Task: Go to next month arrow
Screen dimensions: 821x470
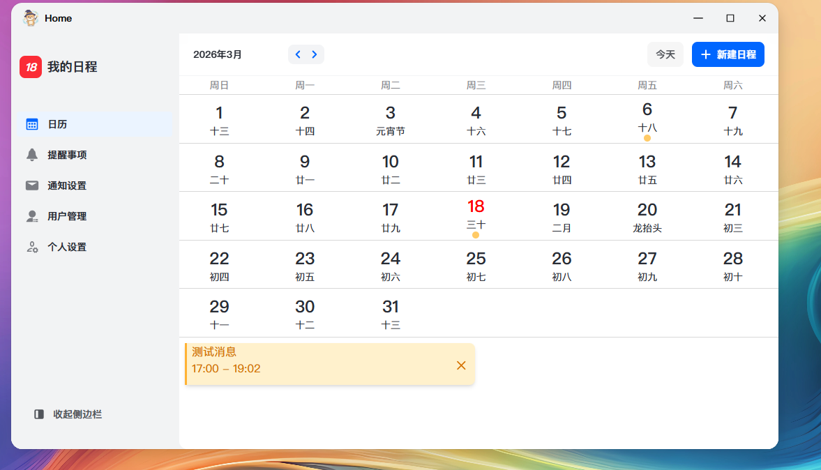Action: click(315, 54)
